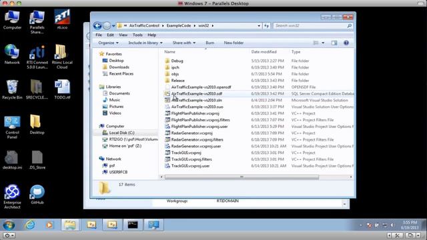Select Home on 'psf' (Z:) drive
The width and height of the screenshot is (427, 240).
pyautogui.click(x=125, y=146)
